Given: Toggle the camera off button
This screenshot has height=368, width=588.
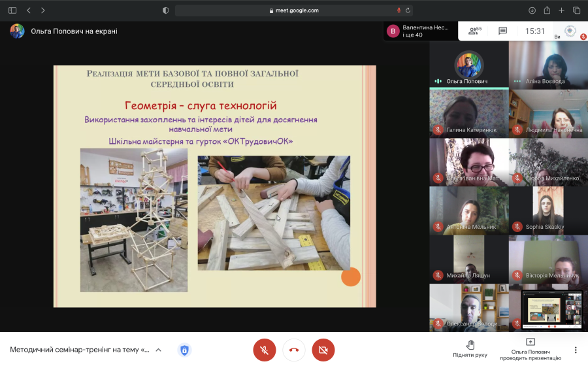Looking at the screenshot, I should pyautogui.click(x=323, y=350).
